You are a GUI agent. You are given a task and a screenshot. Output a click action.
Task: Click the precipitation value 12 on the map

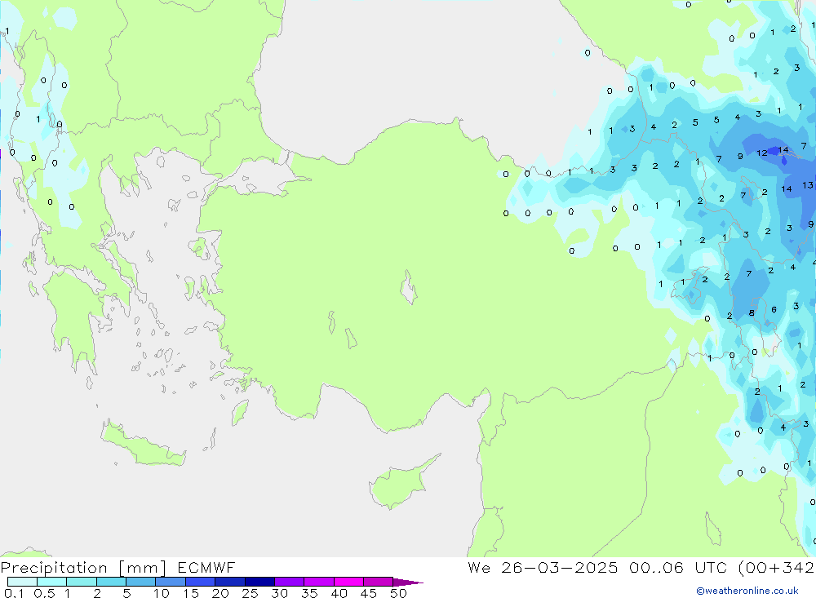761,153
